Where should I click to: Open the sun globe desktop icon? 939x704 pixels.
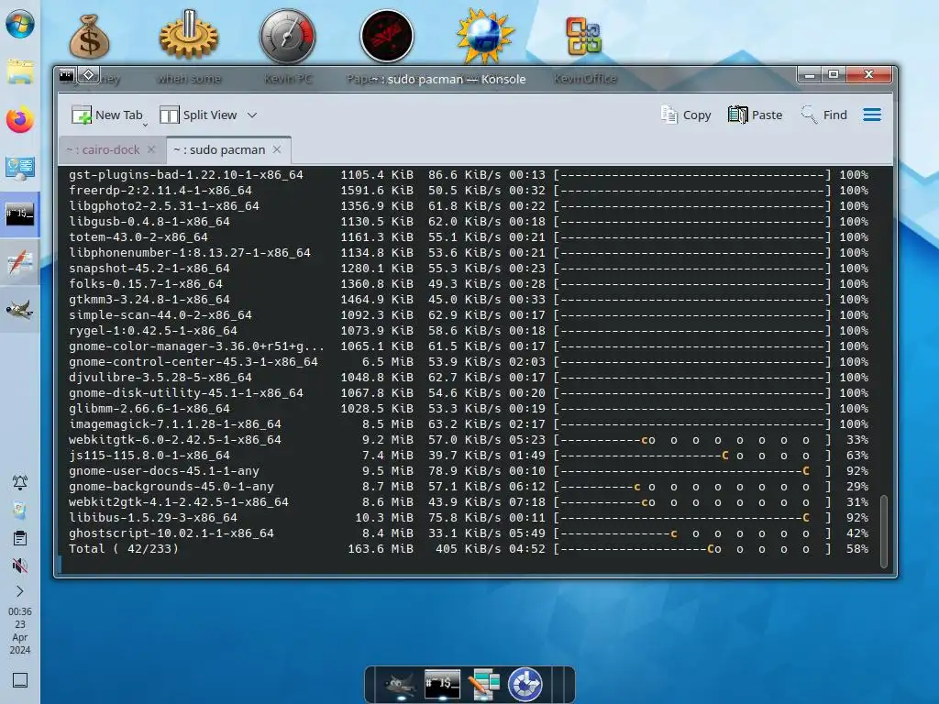[485, 36]
